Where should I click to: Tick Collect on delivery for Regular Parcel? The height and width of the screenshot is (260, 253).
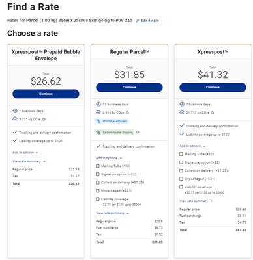click(98, 183)
